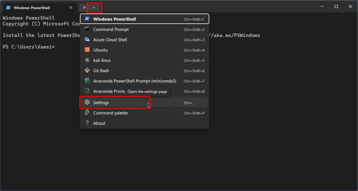Click the Command palette lightning icon
This screenshot has height=191, width=358.
87,113
